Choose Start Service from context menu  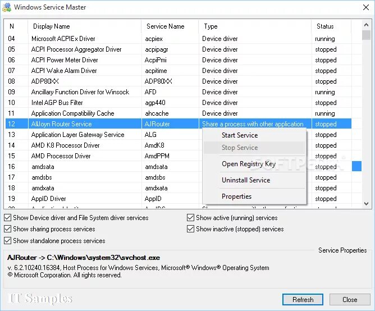point(254,135)
